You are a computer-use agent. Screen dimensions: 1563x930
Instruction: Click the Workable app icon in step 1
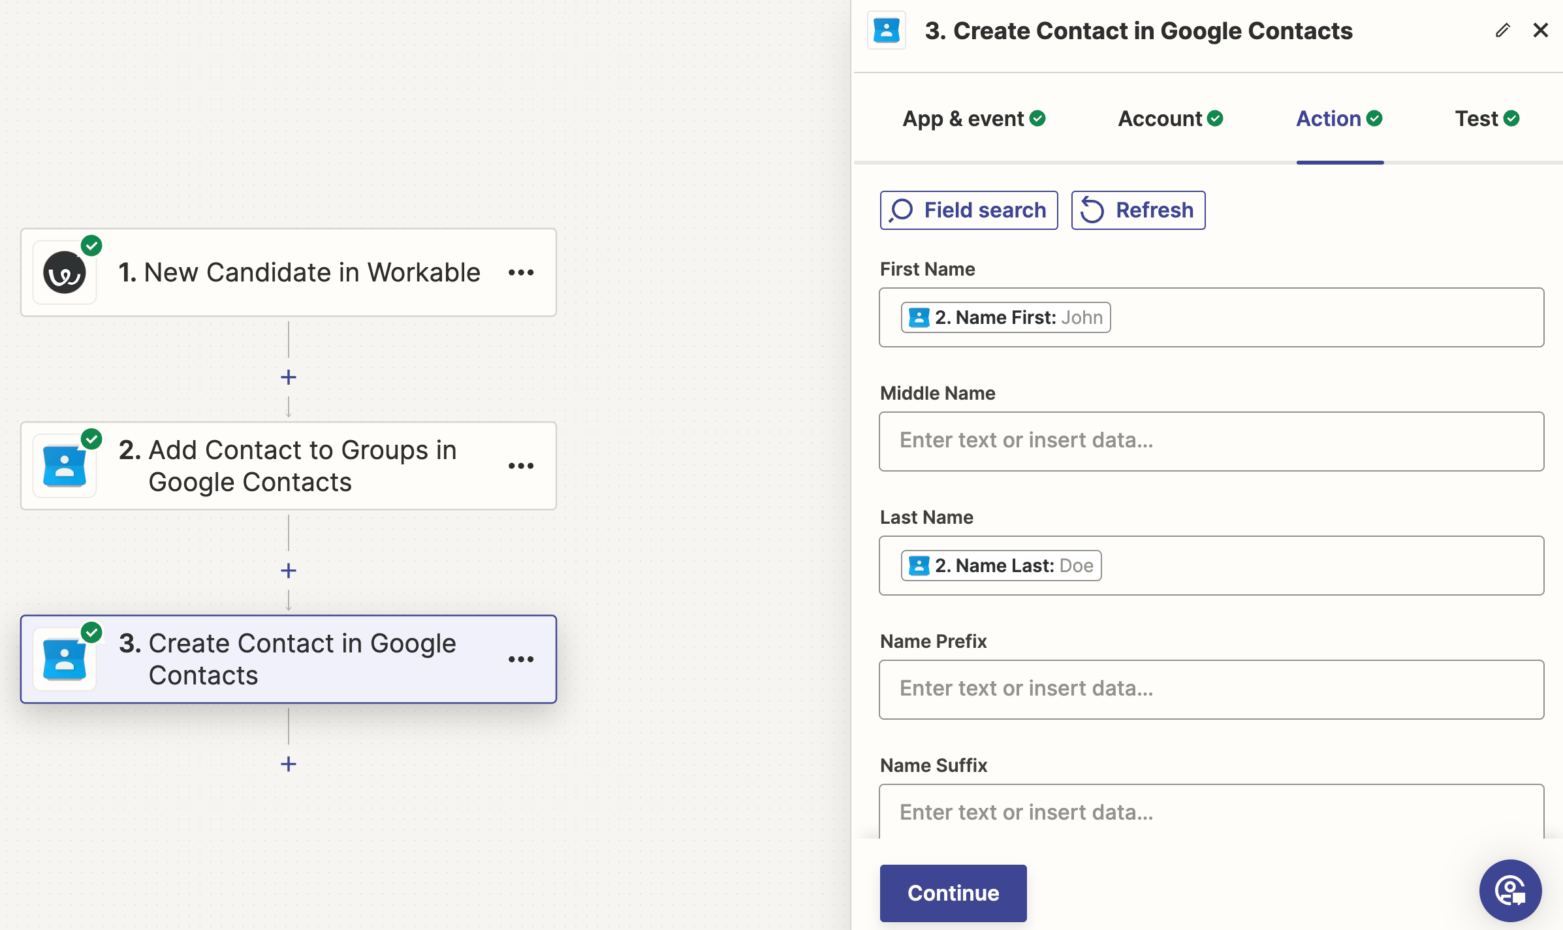coord(65,272)
